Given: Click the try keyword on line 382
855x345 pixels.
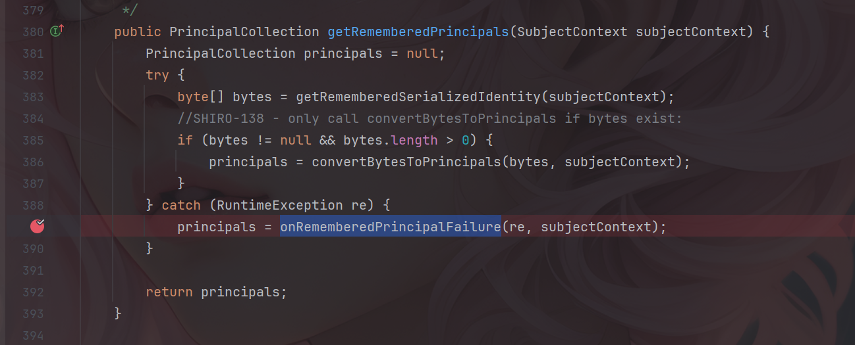Looking at the screenshot, I should [157, 75].
